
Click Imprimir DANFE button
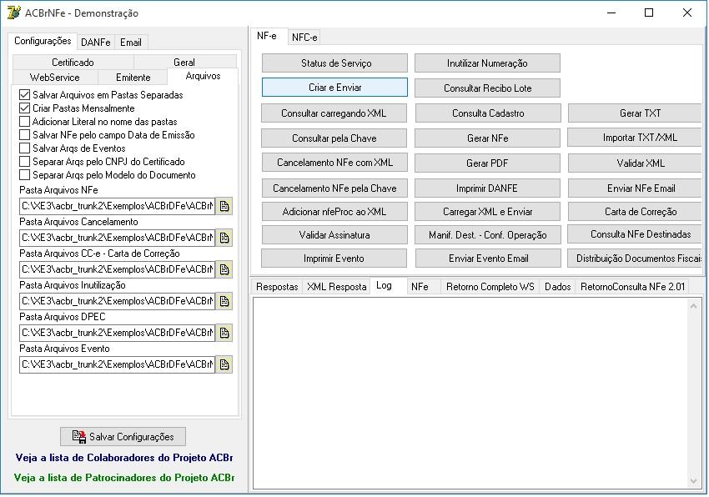(x=487, y=188)
